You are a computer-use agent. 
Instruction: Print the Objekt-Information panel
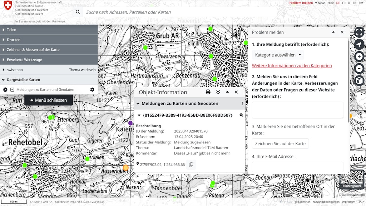208,92
